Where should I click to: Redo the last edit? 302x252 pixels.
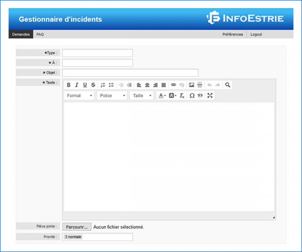pyautogui.click(x=218, y=85)
